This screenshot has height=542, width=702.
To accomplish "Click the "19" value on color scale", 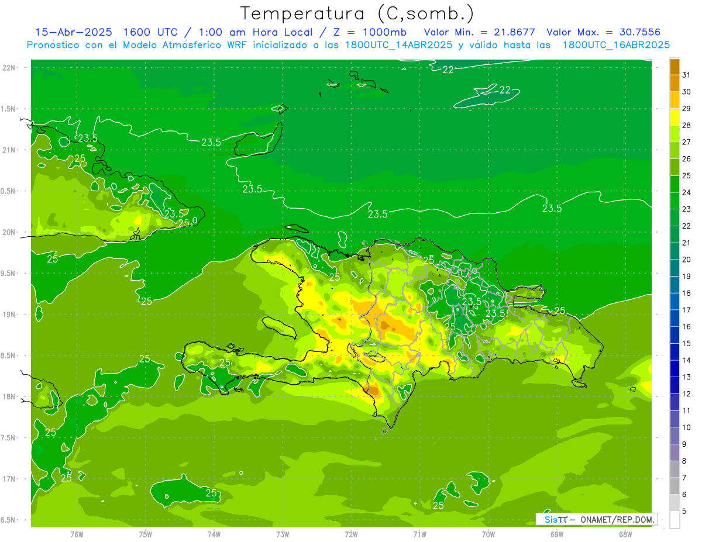I will coord(687,277).
